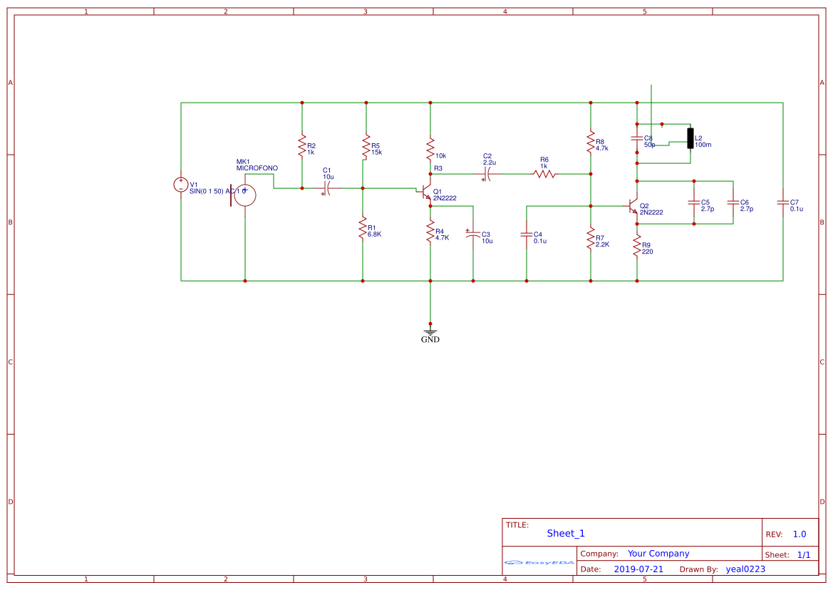Select the V1 voltage source symbol

(x=180, y=185)
